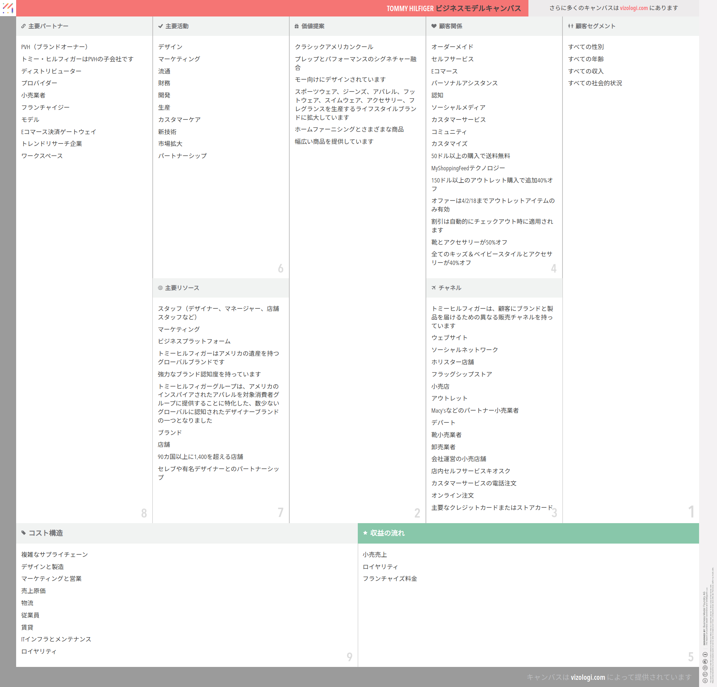Click the tag icon beside コスト構造
Image resolution: width=717 pixels, height=687 pixels.
(24, 533)
